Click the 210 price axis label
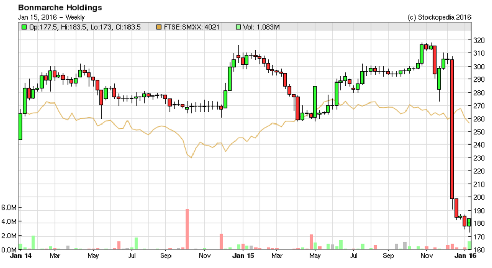The image size is (492, 268). (479, 184)
